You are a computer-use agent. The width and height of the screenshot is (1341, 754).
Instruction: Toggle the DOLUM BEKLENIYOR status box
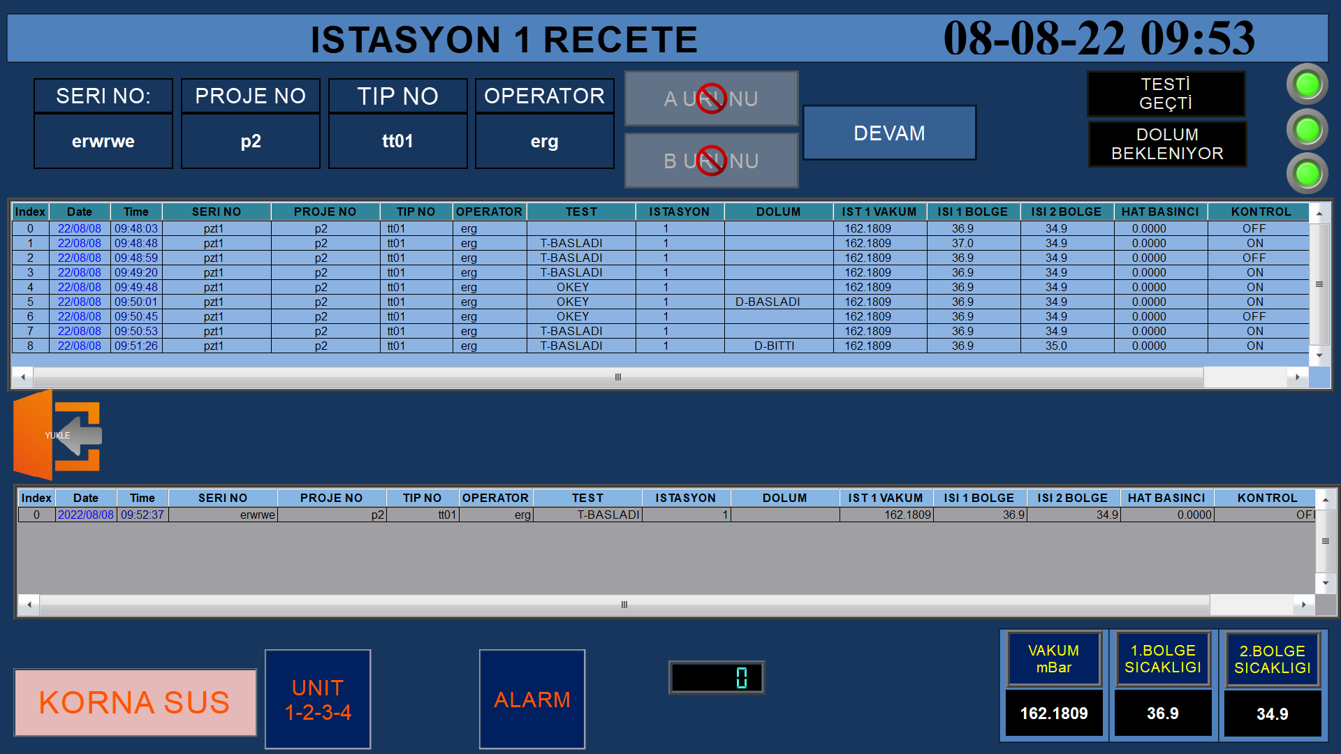click(x=1167, y=144)
